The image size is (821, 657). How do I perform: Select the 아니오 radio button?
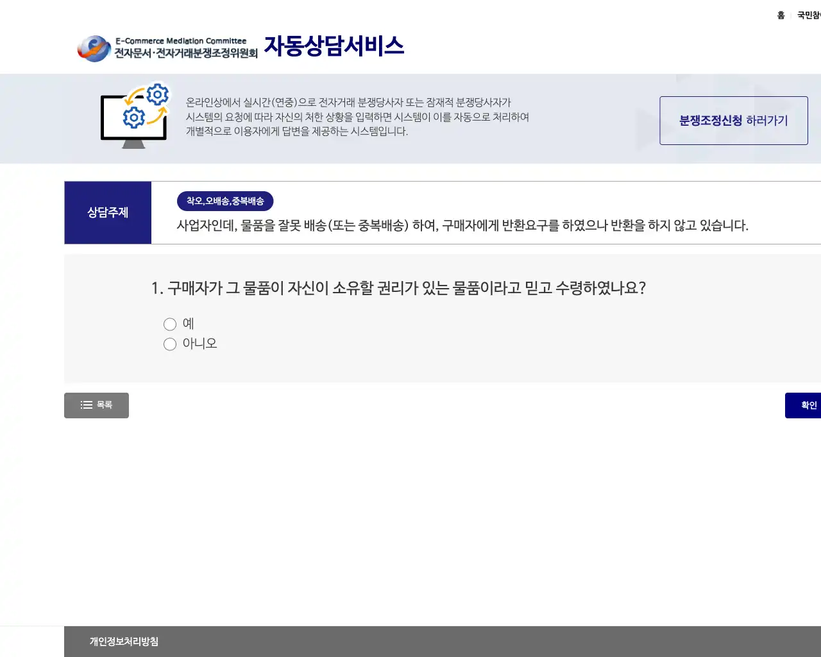(x=170, y=345)
